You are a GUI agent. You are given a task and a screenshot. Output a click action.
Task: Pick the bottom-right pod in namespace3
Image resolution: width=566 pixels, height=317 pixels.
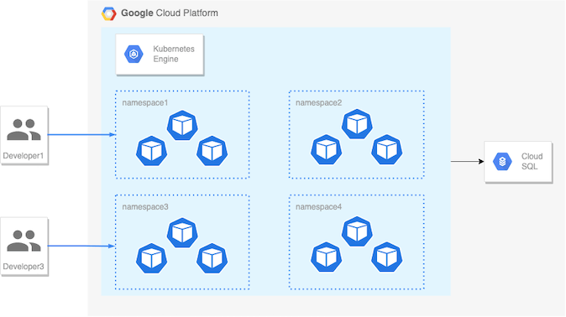tap(212, 258)
